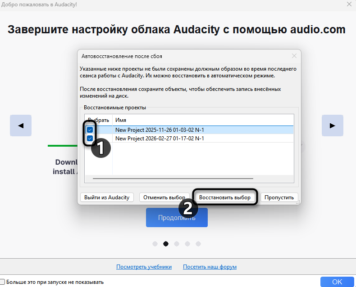Confirm with the OK button
356x287 pixels.
point(337,282)
